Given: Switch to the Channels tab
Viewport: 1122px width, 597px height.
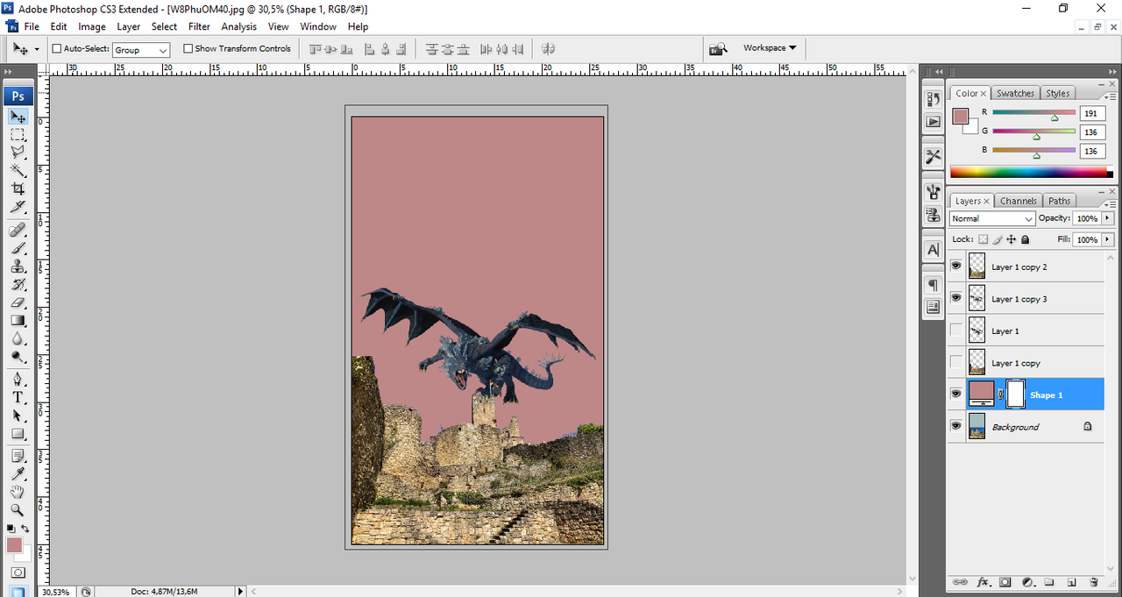Looking at the screenshot, I should click(1018, 201).
